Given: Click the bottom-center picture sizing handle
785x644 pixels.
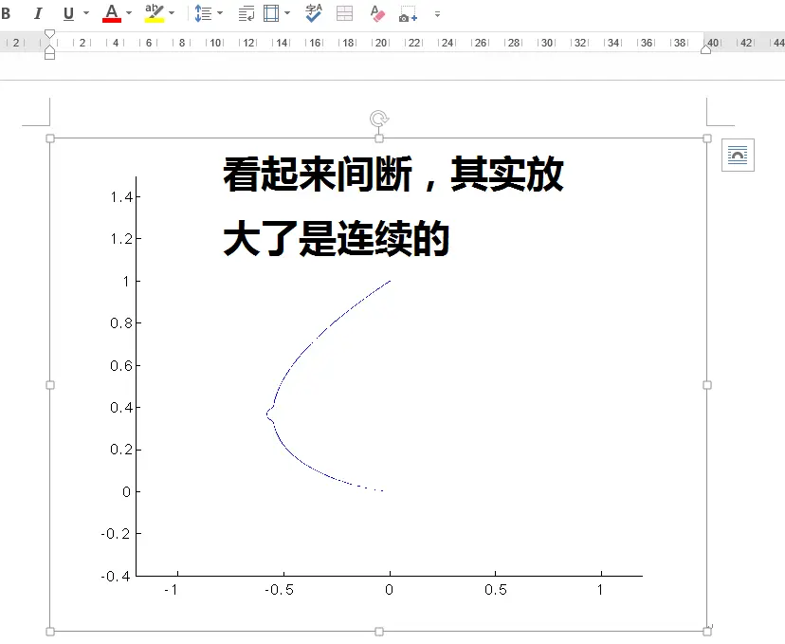Looking at the screenshot, I should click(x=379, y=632).
